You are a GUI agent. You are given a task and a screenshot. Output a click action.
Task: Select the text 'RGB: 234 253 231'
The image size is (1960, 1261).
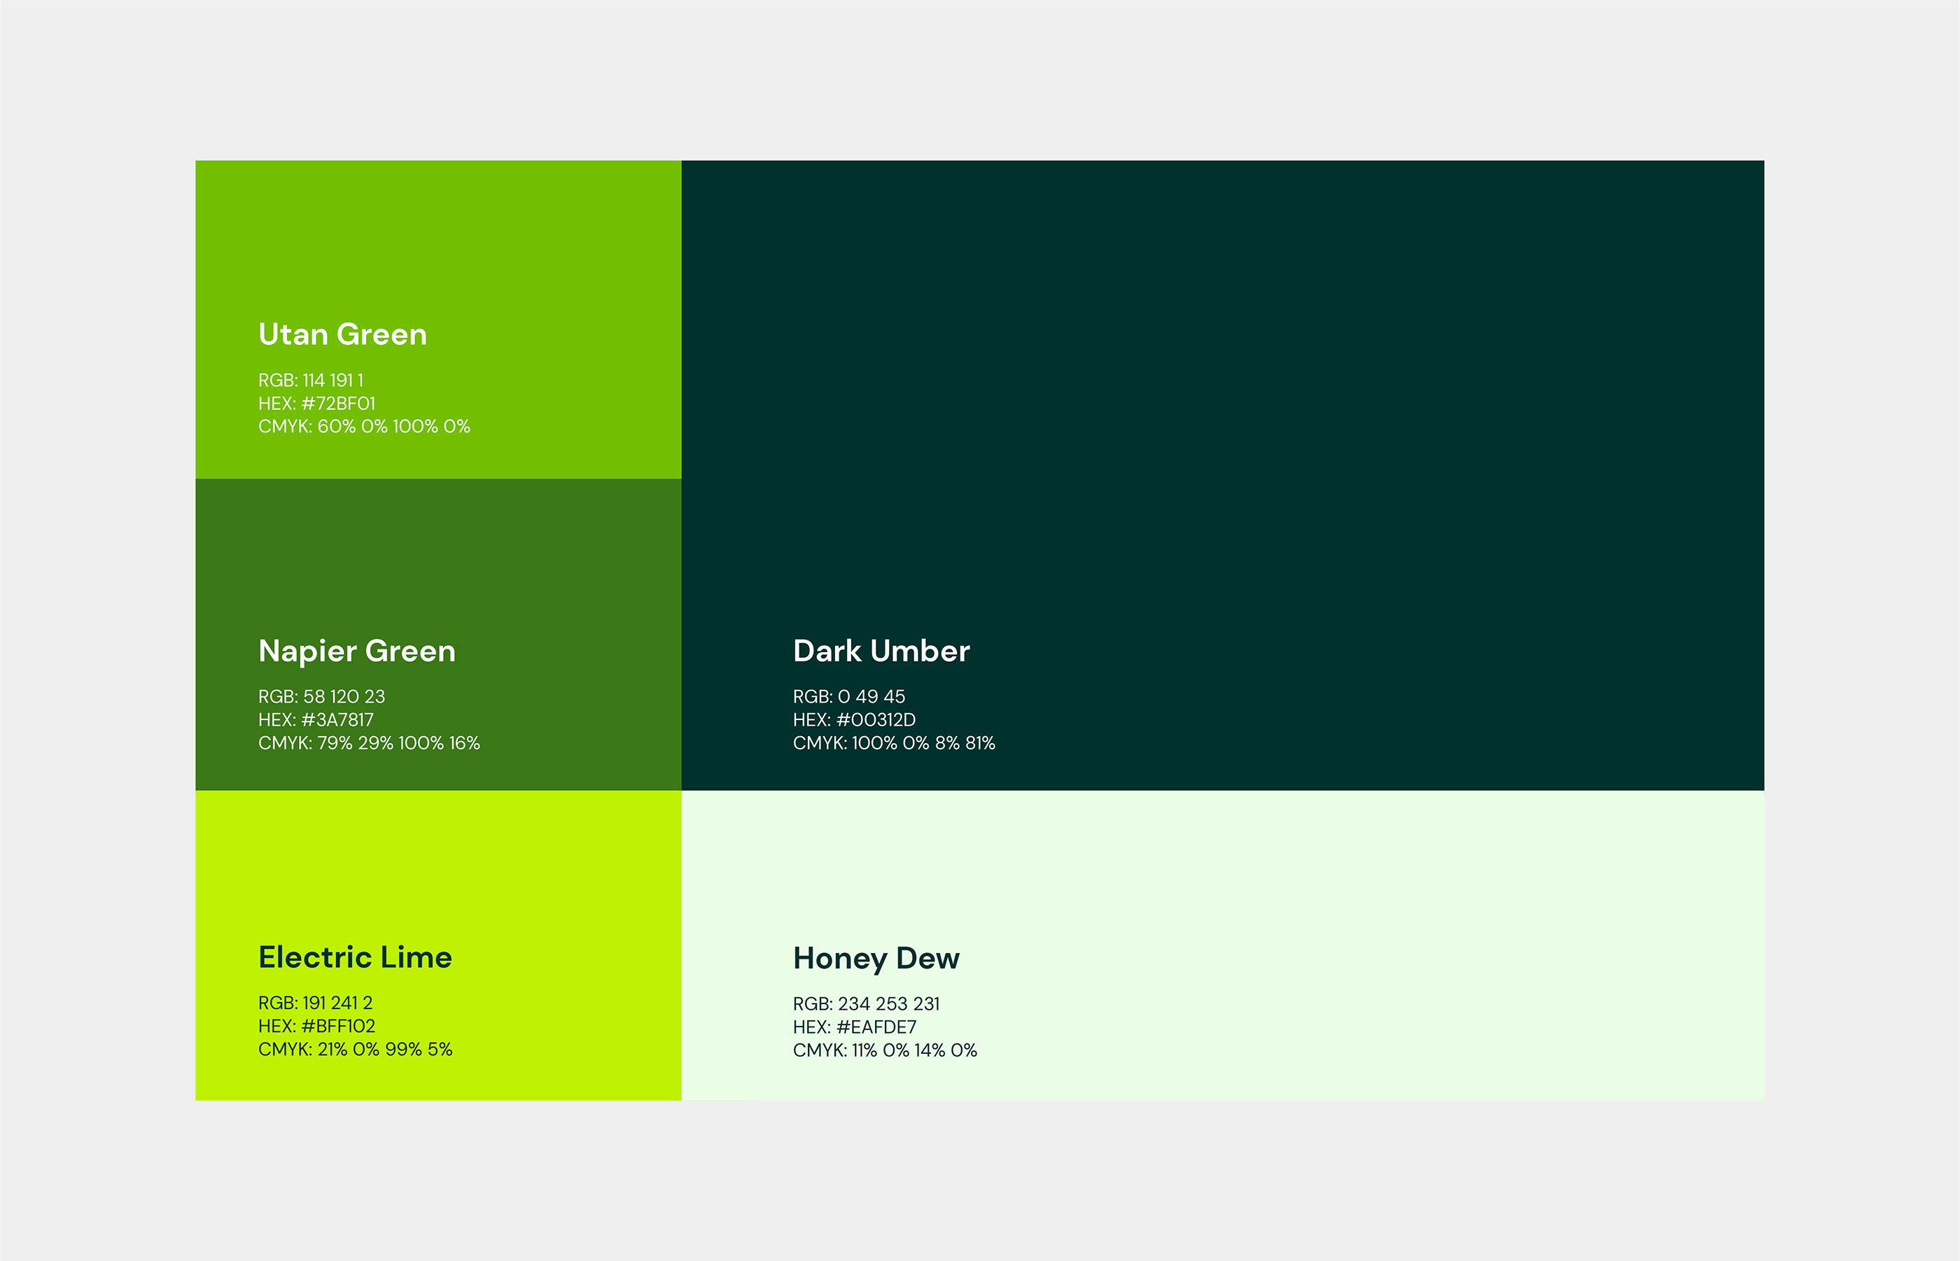[x=867, y=1004]
